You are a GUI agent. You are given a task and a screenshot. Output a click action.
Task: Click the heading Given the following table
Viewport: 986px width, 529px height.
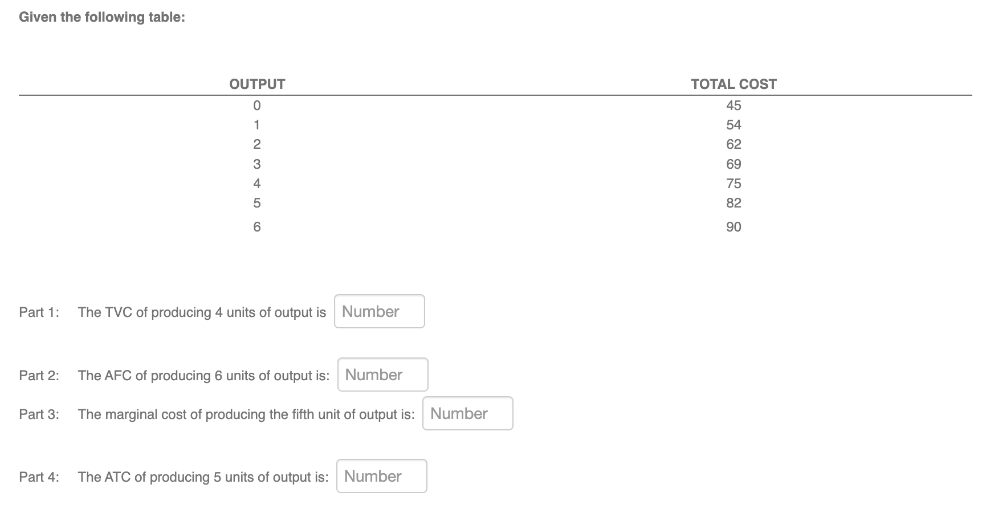tap(101, 17)
